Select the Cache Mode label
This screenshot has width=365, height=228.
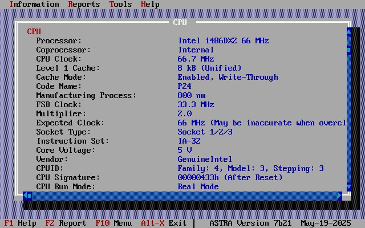coord(61,77)
